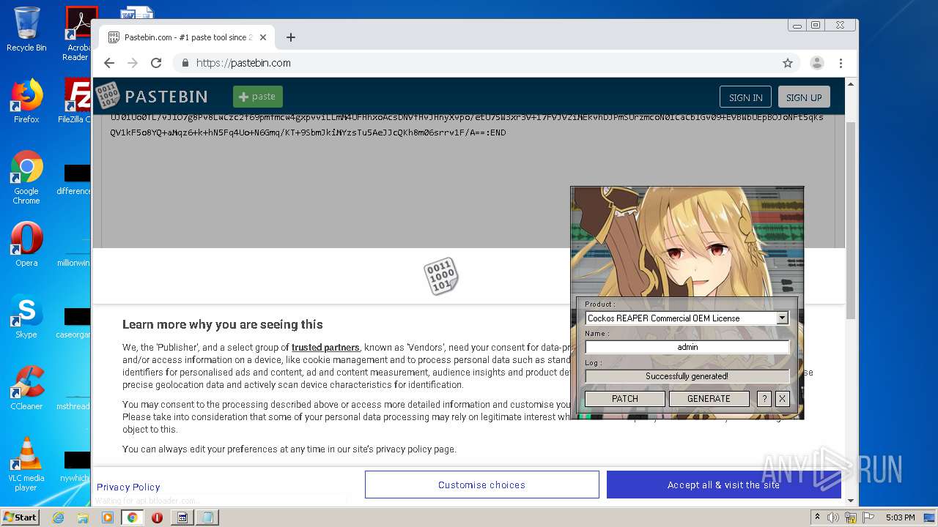Image resolution: width=938 pixels, height=527 pixels.
Task: Click Customise choices button
Action: pyautogui.click(x=481, y=485)
